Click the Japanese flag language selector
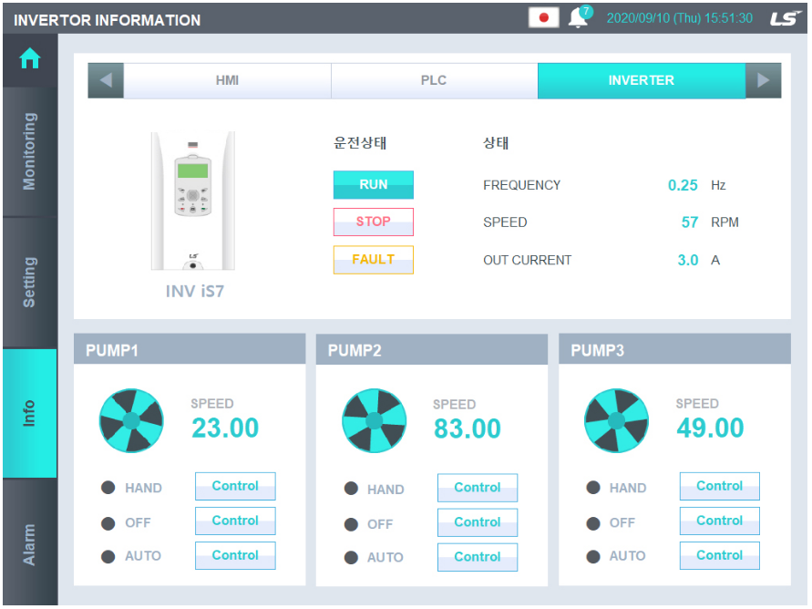812x609 pixels. pyautogui.click(x=544, y=17)
